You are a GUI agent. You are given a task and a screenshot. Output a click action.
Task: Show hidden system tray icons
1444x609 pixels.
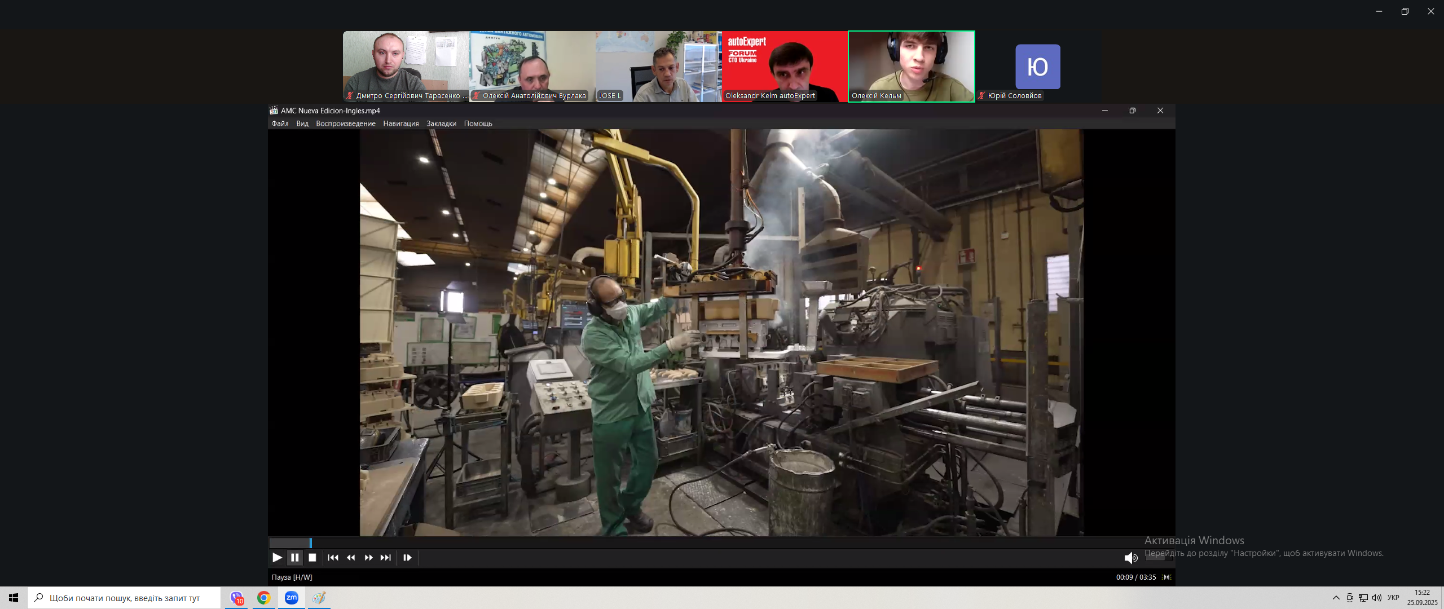1336,598
